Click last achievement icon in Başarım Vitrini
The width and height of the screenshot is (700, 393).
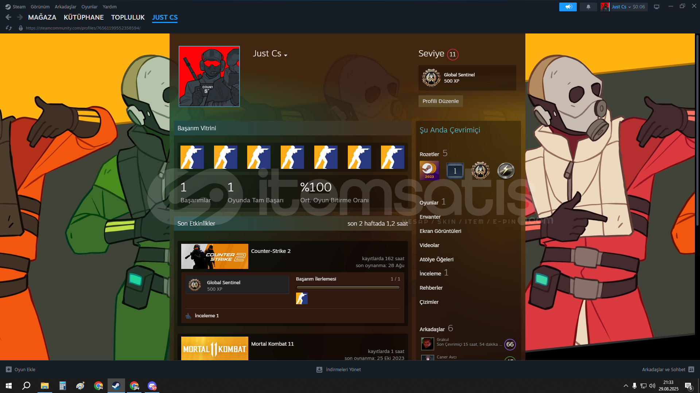pos(393,157)
